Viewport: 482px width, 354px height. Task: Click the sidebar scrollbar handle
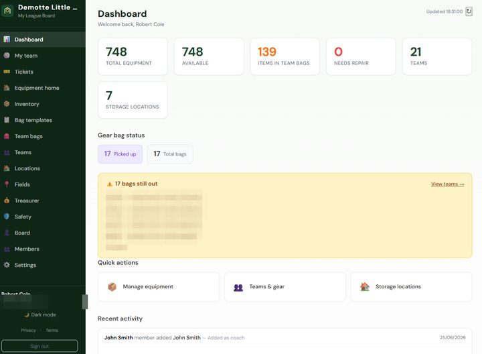point(85,302)
